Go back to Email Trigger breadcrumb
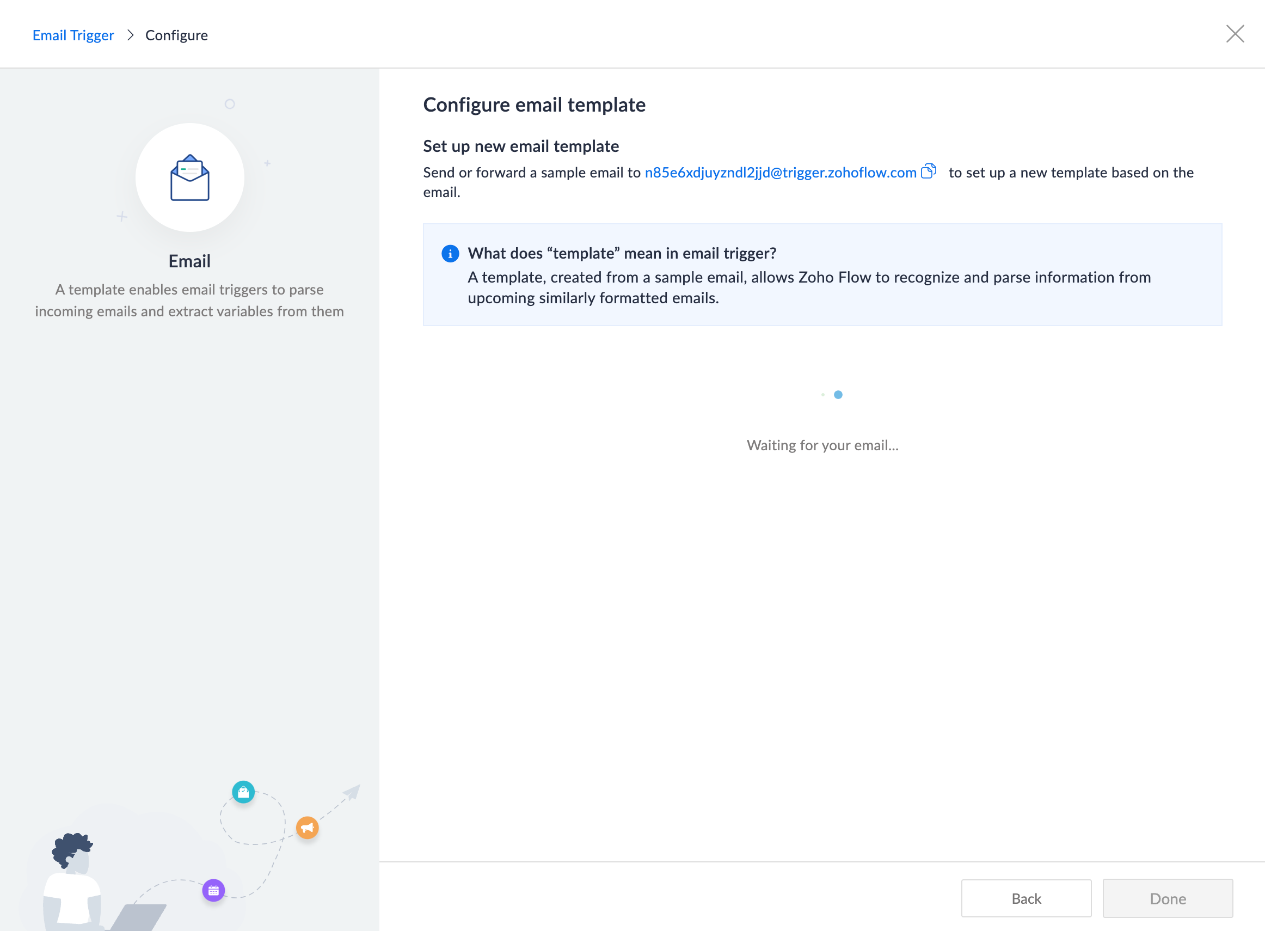Image resolution: width=1265 pixels, height=931 pixels. coord(73,35)
